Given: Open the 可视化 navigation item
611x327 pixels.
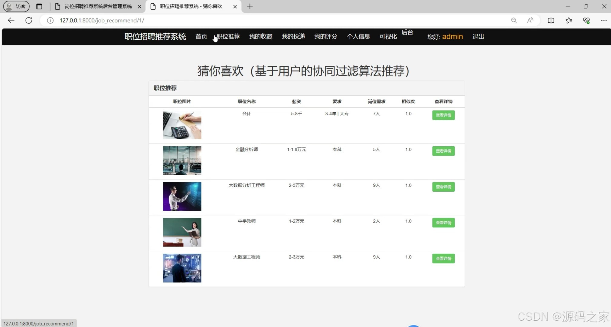Looking at the screenshot, I should [x=388, y=36].
